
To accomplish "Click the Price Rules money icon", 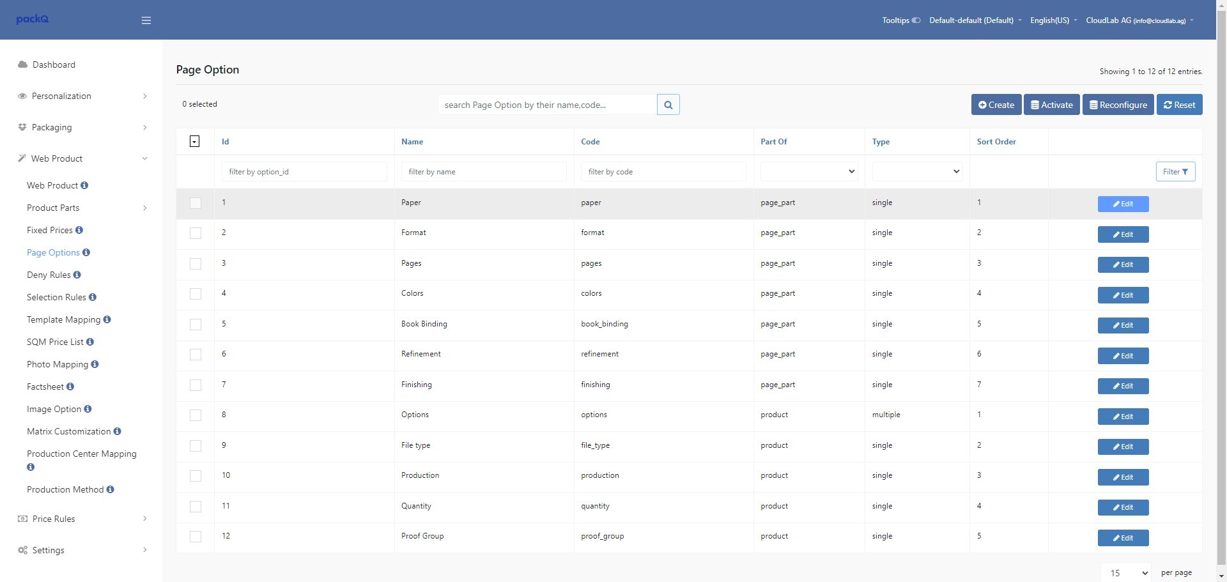I will click(22, 519).
